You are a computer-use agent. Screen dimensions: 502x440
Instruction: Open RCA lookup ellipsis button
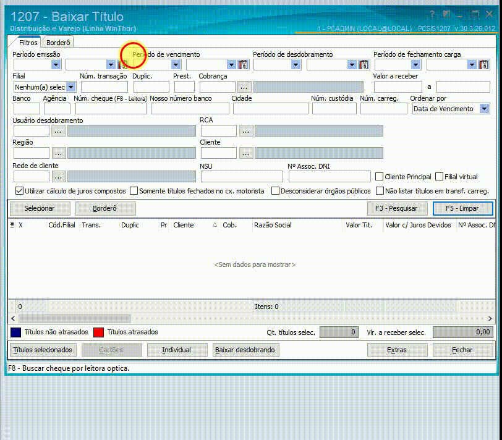245,131
